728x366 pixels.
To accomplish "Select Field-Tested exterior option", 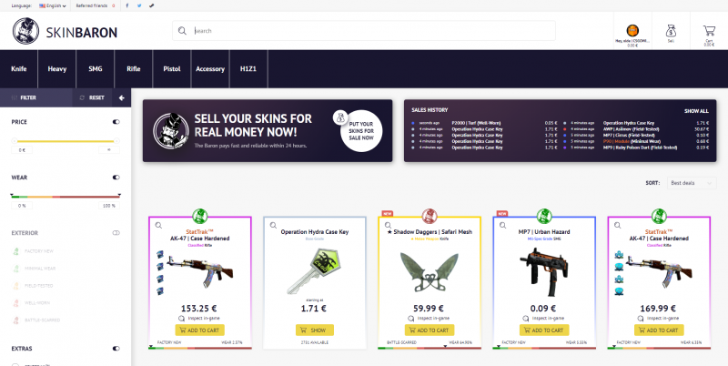I will (33, 286).
